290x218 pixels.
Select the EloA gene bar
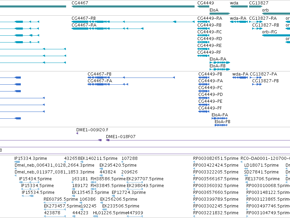coord(220,14)
